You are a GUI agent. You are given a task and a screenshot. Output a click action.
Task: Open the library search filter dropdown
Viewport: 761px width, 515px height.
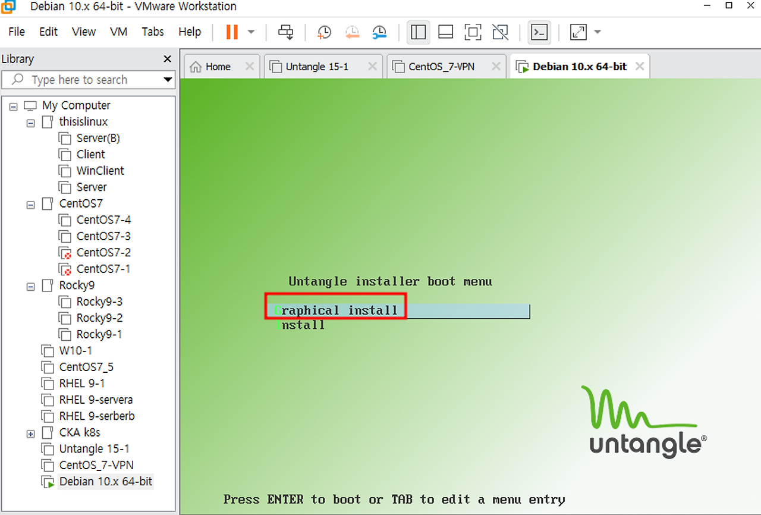(168, 80)
